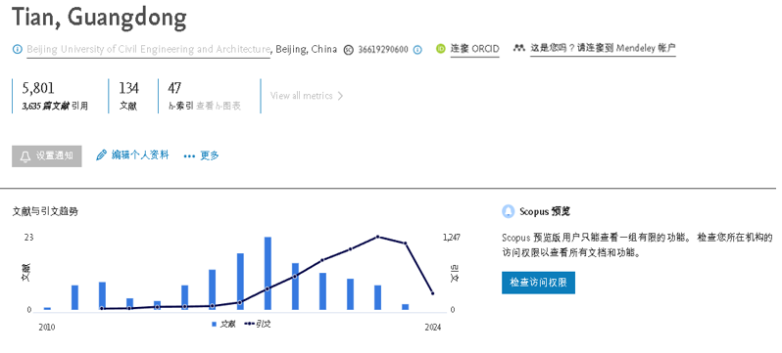The image size is (782, 353).
Task: Click the Scopus 预览 bell icon
Action: pos(509,211)
